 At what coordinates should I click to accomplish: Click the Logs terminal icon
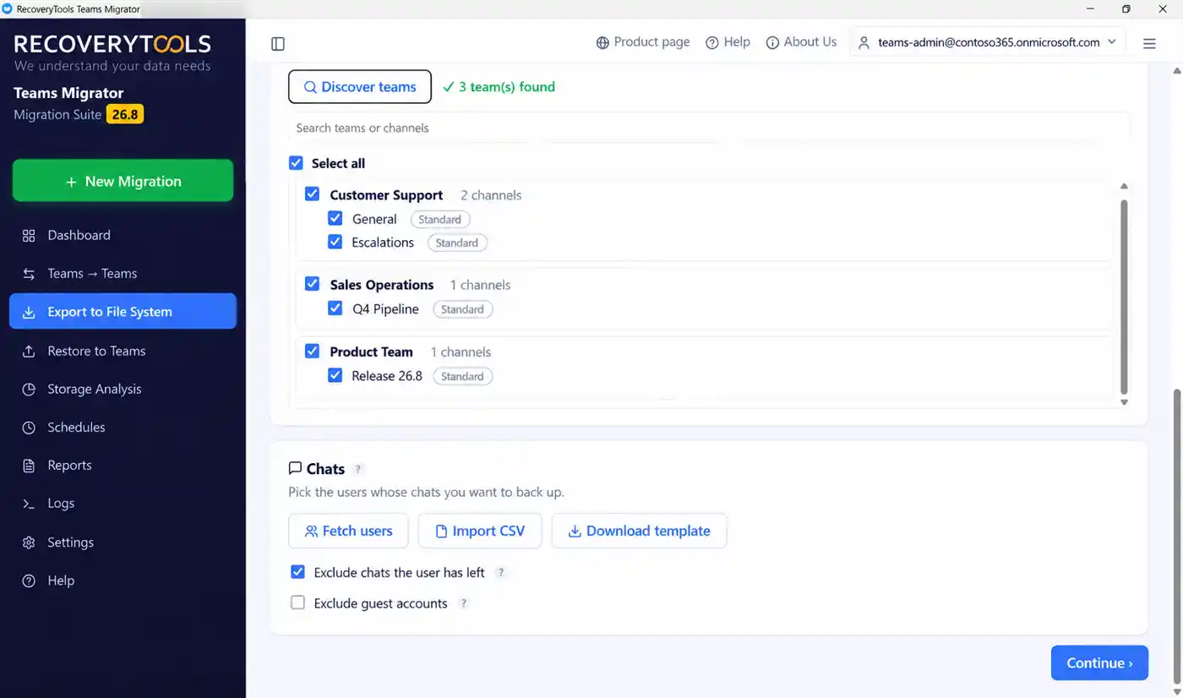tap(29, 504)
